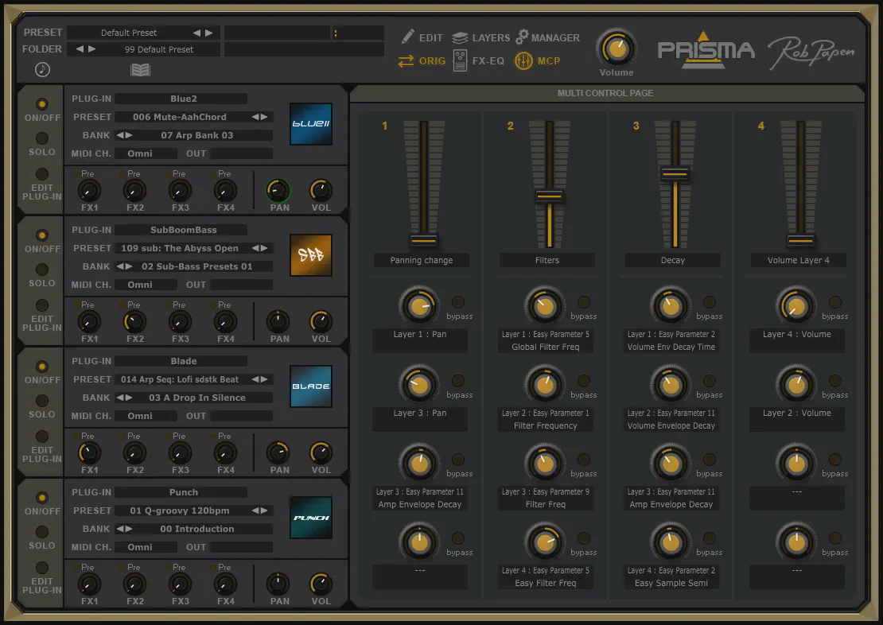Click the music note icon below FOLDER
Image resolution: width=883 pixels, height=625 pixels.
[x=42, y=70]
